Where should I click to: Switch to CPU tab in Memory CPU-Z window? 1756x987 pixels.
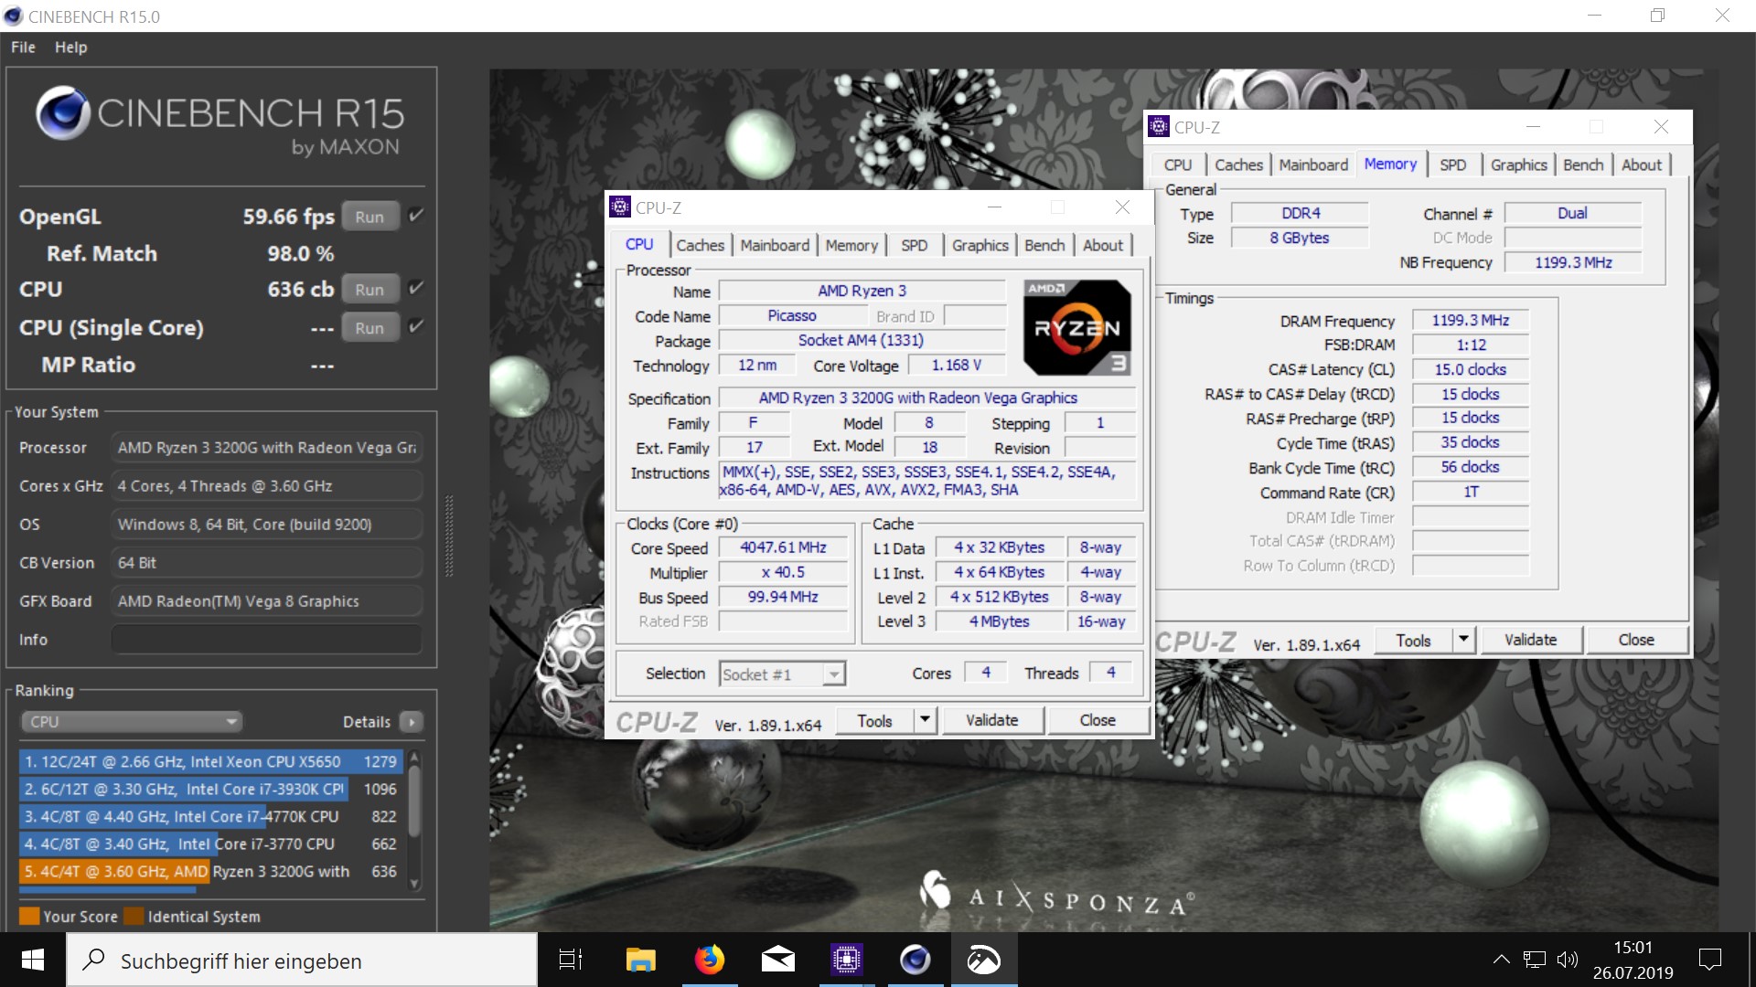pyautogui.click(x=1178, y=165)
